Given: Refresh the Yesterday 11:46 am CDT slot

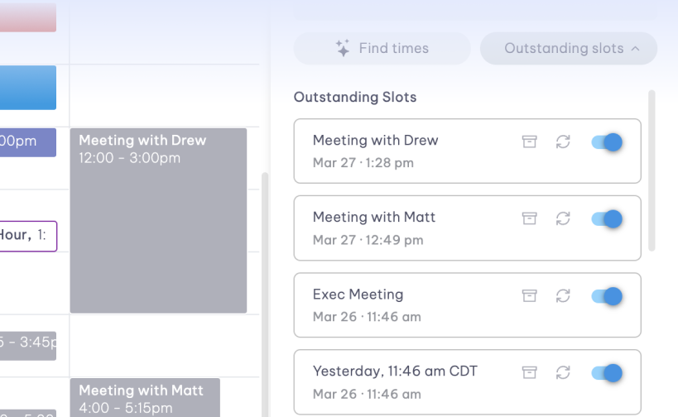Looking at the screenshot, I should [x=563, y=372].
